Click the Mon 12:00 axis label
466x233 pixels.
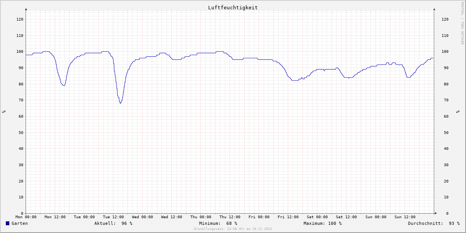point(55,217)
